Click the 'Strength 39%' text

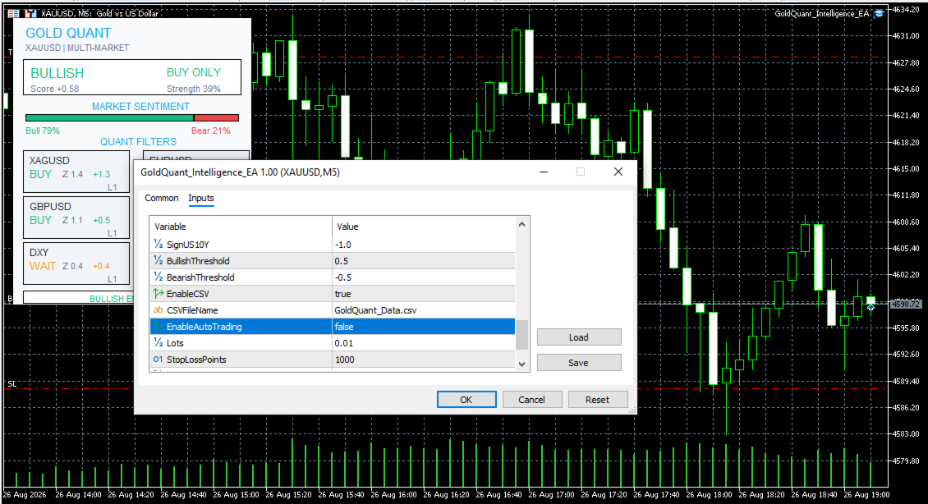(x=194, y=89)
